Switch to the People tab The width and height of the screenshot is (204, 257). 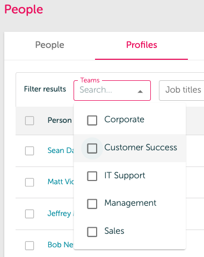click(49, 45)
